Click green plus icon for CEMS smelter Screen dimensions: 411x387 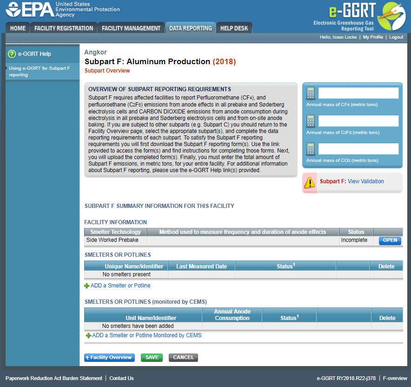tap(88, 336)
